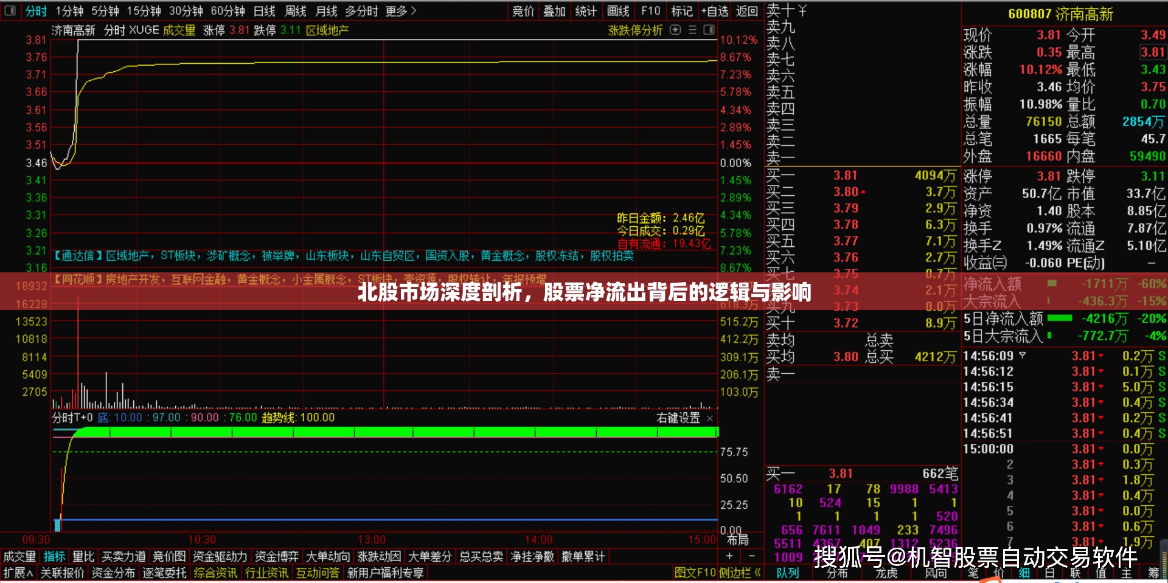Switch to the 风向 tab
This screenshot has height=583, width=1168.
click(936, 573)
